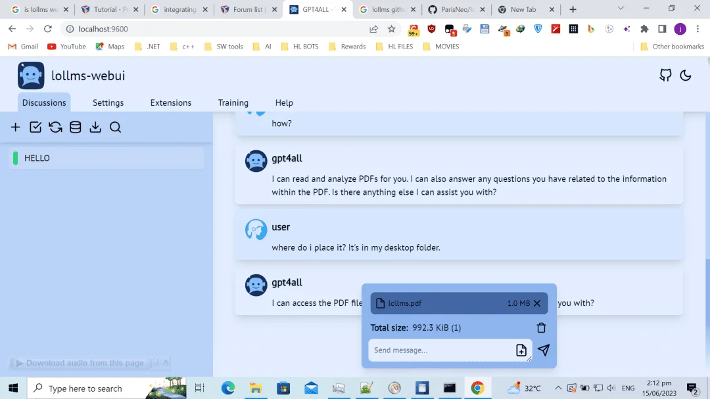
Task: Select the HELLO discussion in sidebar
Action: [x=106, y=158]
